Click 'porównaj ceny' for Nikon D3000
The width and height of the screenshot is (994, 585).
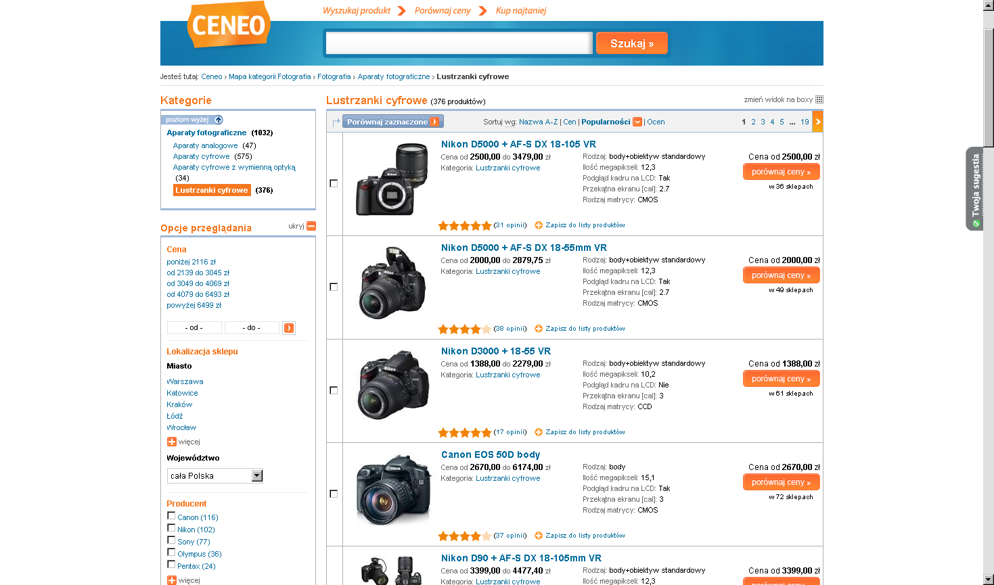click(x=781, y=379)
